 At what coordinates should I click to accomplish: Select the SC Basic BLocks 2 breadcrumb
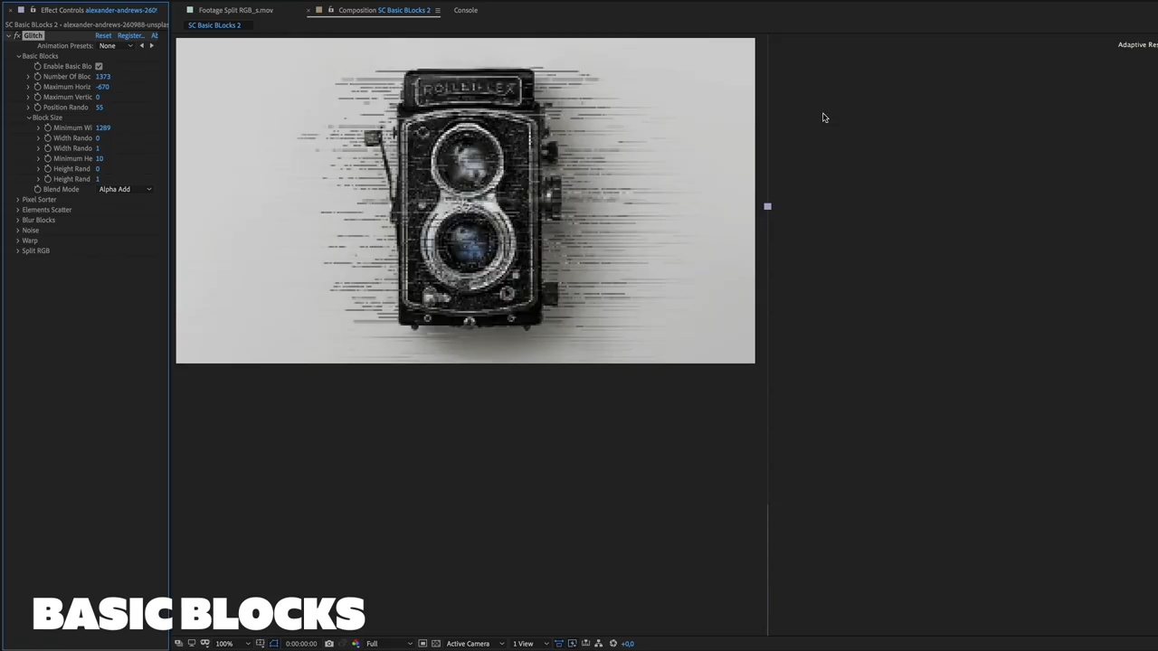pos(214,25)
